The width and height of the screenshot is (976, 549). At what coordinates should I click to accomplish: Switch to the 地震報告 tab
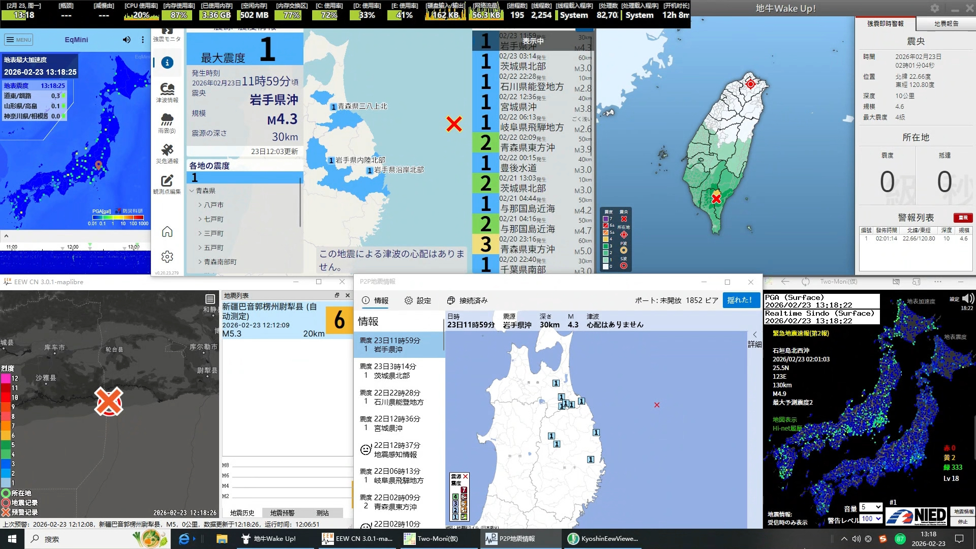pyautogui.click(x=946, y=24)
